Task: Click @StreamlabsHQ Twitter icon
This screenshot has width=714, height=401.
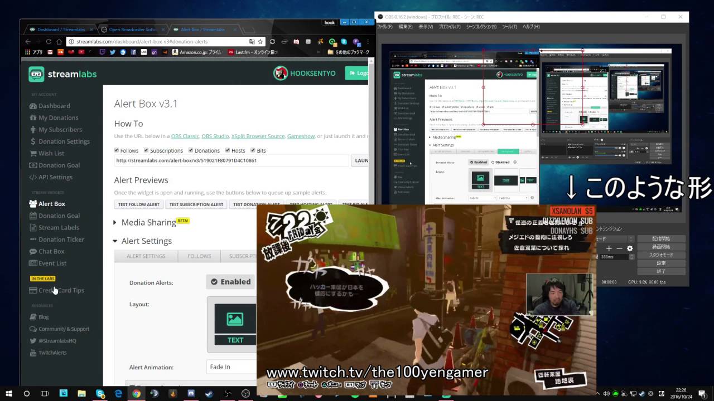Action: click(33, 341)
